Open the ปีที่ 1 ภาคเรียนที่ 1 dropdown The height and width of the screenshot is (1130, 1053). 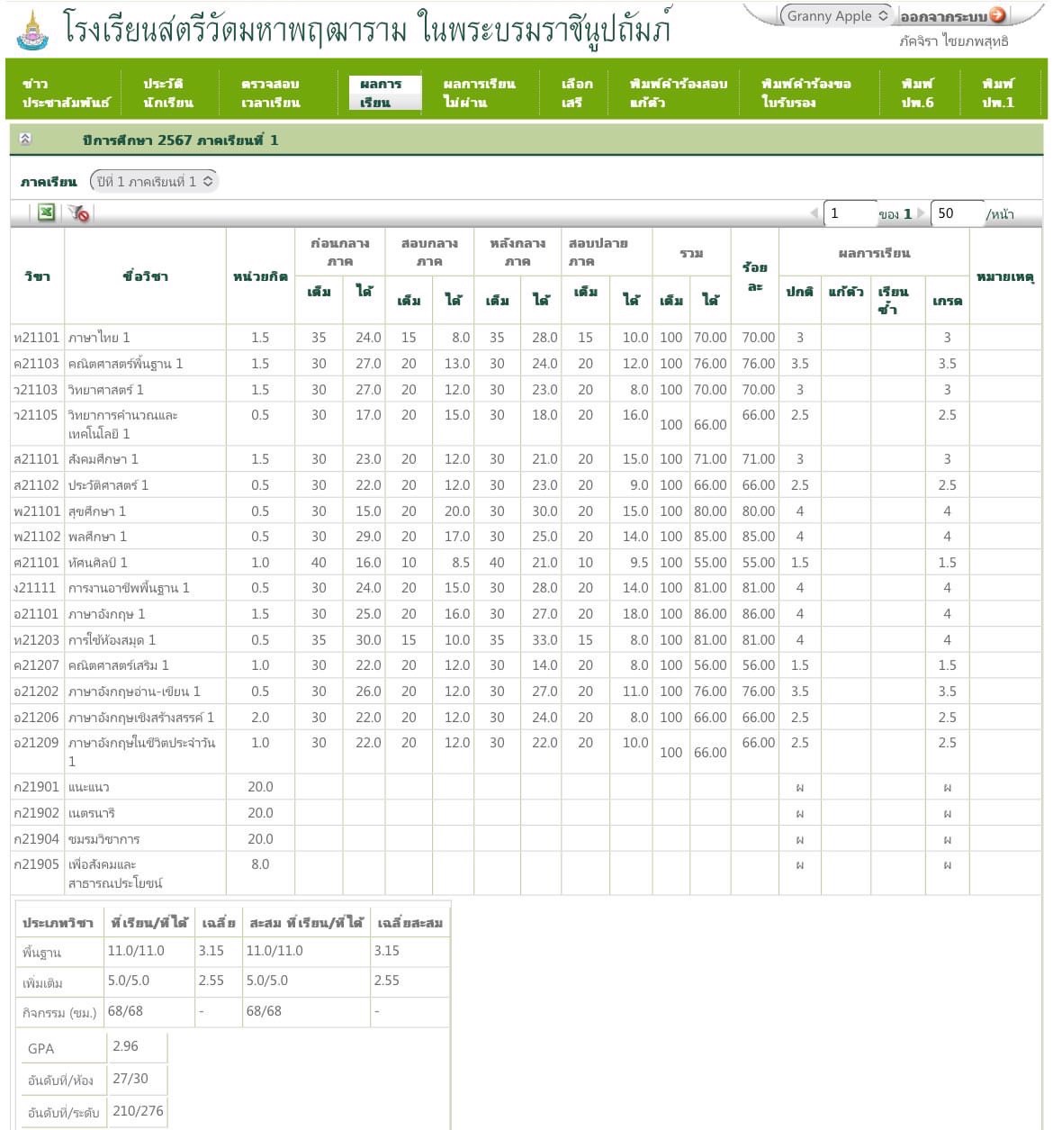[x=154, y=181]
